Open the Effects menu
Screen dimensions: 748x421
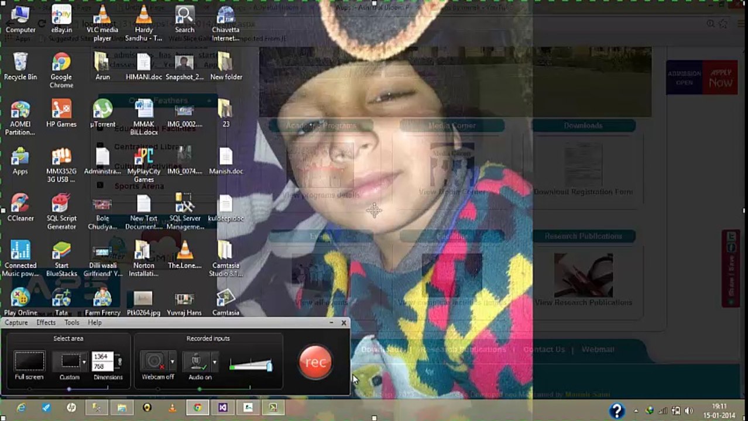point(46,323)
